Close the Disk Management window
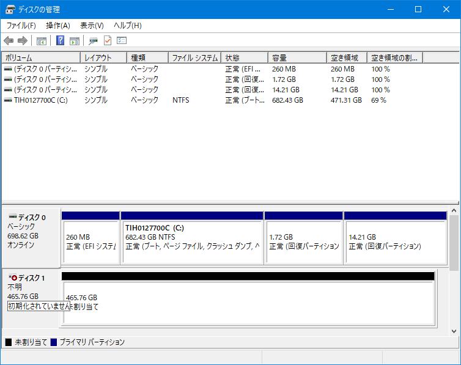The height and width of the screenshot is (365, 461). pyautogui.click(x=446, y=9)
